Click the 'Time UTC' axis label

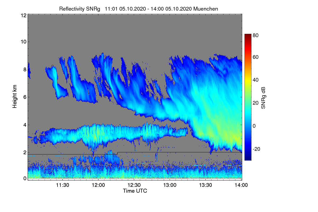tap(135, 191)
